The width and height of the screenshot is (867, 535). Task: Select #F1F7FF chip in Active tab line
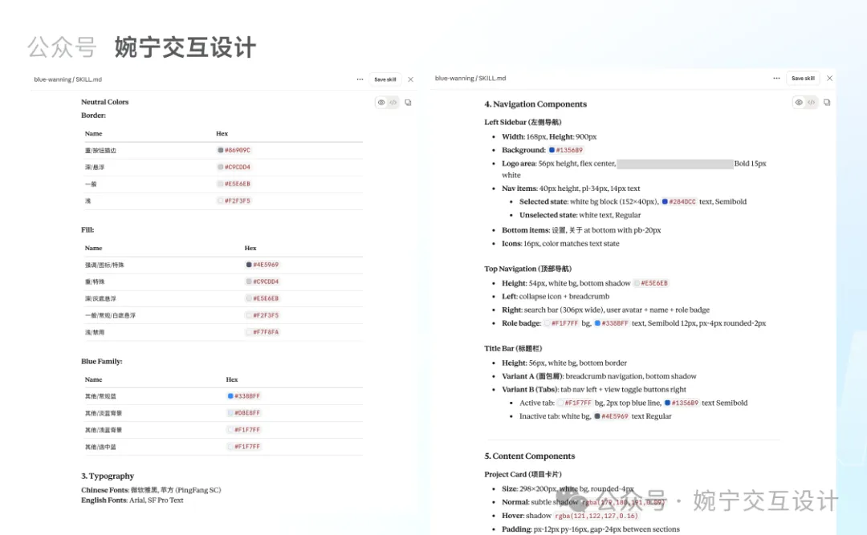(575, 403)
